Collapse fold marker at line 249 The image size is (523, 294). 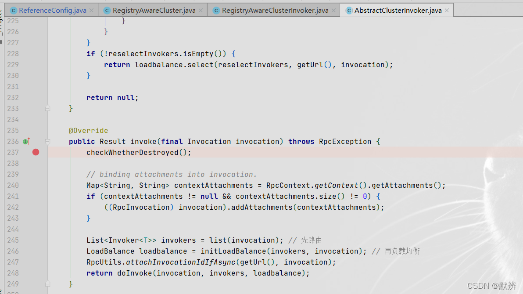tap(48, 284)
